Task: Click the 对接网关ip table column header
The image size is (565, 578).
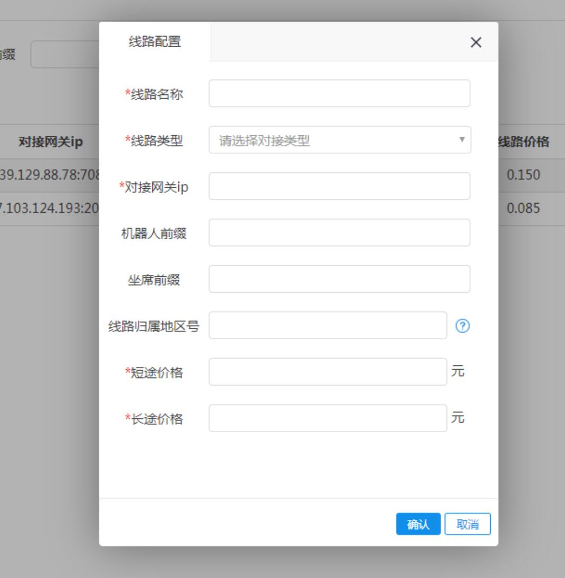Action: click(x=50, y=142)
